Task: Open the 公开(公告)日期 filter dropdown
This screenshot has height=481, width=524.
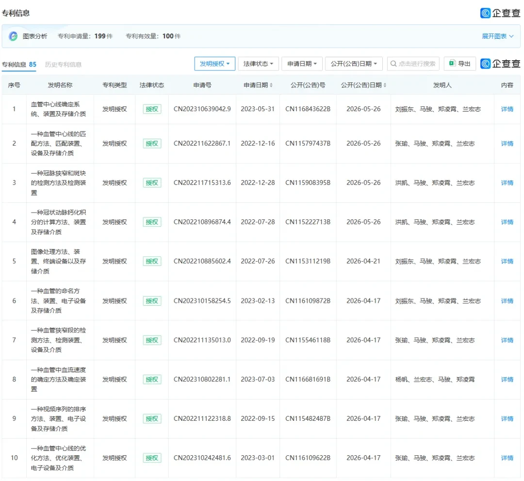Action: click(x=354, y=64)
